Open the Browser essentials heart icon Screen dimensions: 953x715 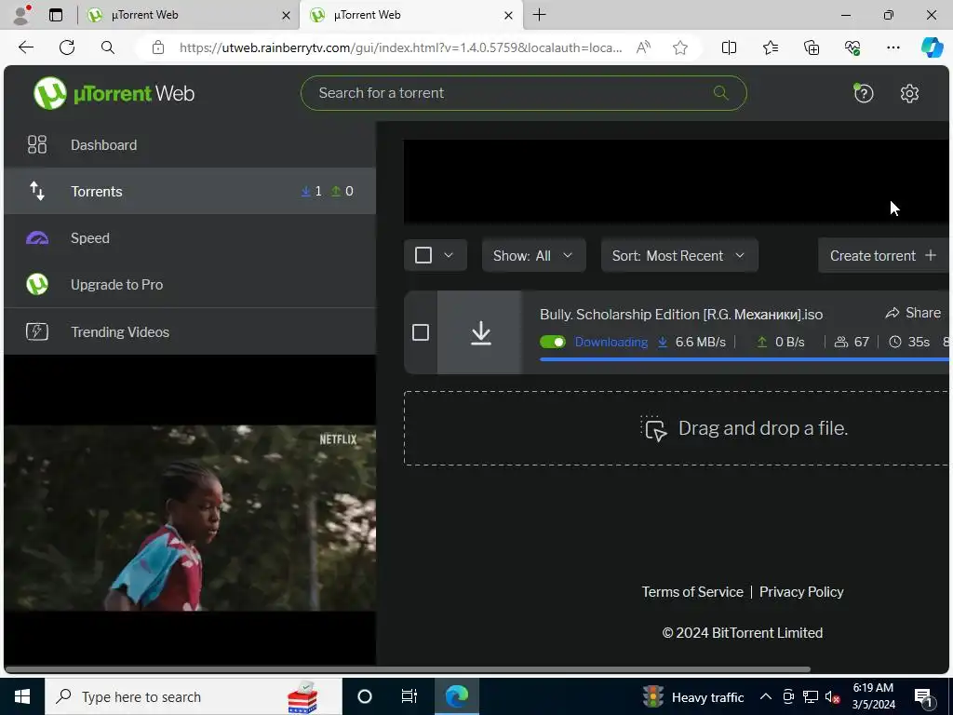[x=852, y=47]
